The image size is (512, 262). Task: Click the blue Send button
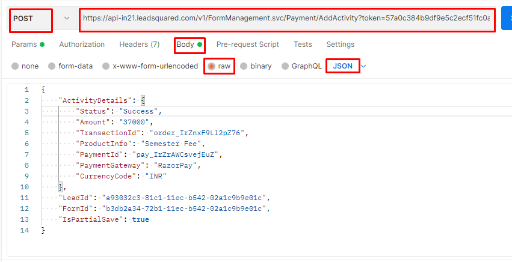(507, 18)
